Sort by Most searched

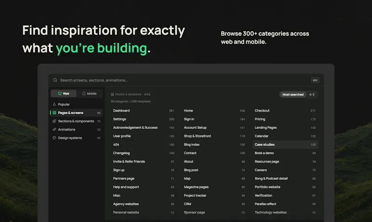click(x=293, y=95)
